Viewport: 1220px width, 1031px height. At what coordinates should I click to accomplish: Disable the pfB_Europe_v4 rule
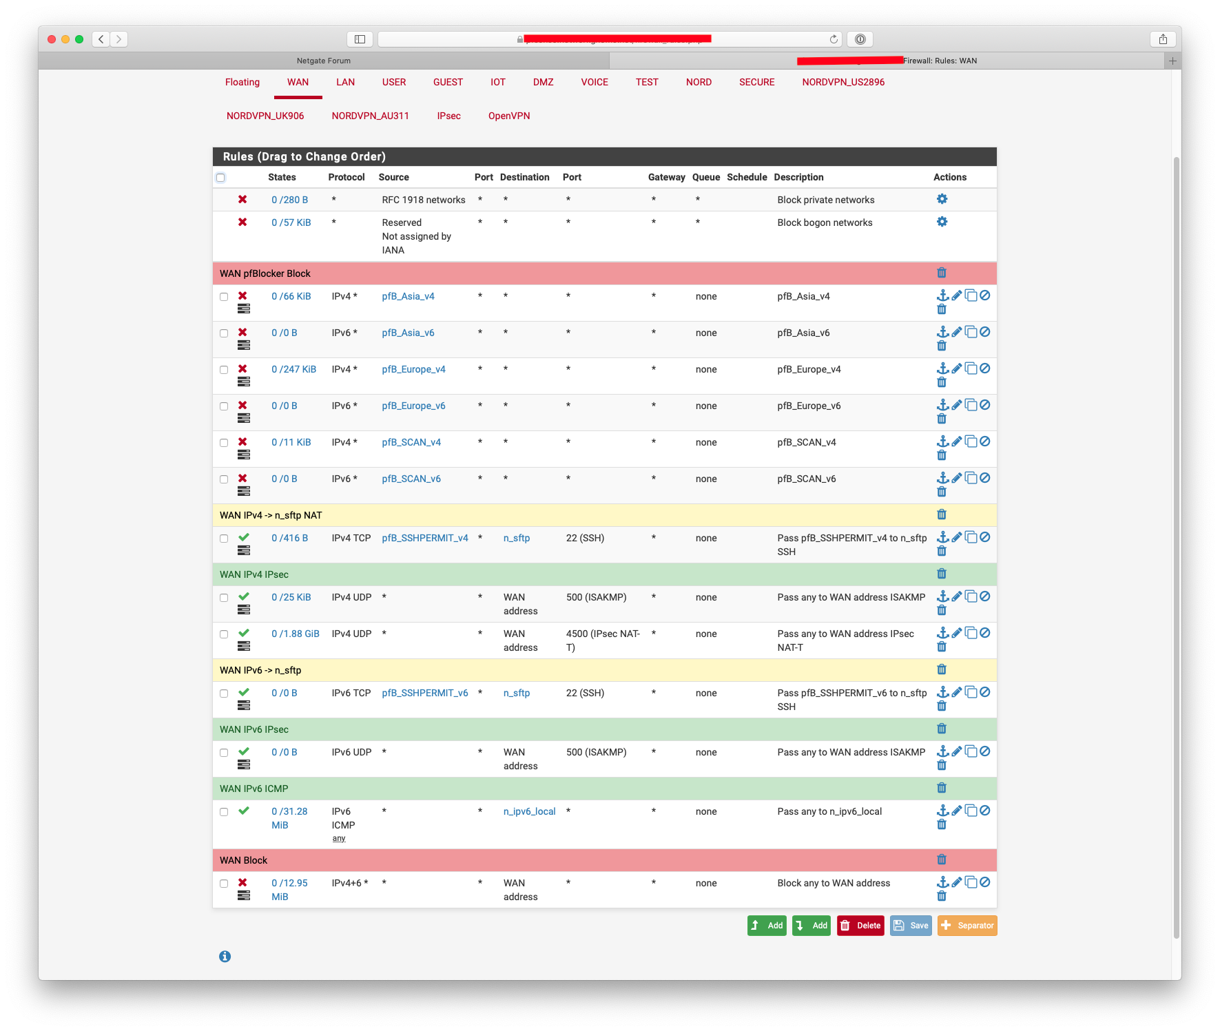985,368
